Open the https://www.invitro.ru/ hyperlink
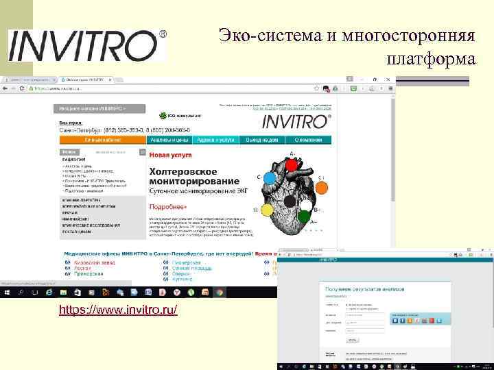 [x=118, y=310]
